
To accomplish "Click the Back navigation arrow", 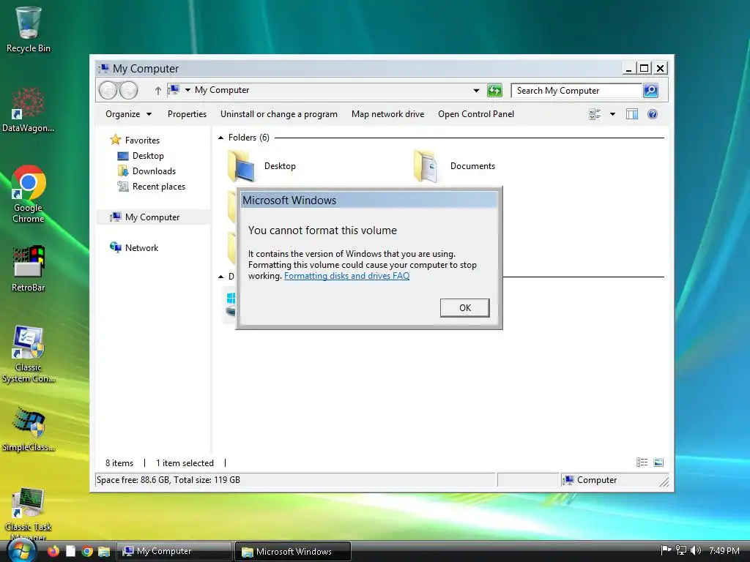I will (x=108, y=90).
